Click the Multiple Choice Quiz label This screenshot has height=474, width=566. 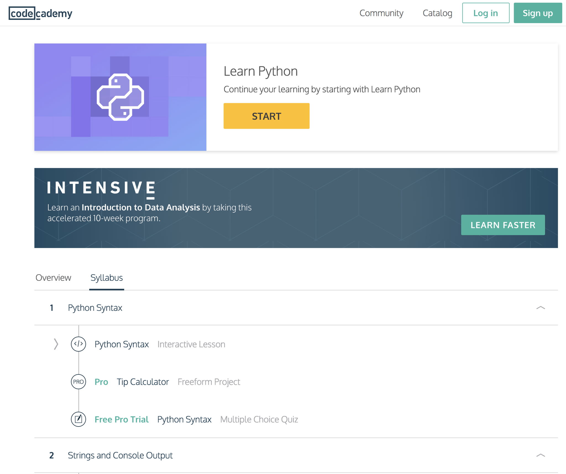click(x=259, y=419)
